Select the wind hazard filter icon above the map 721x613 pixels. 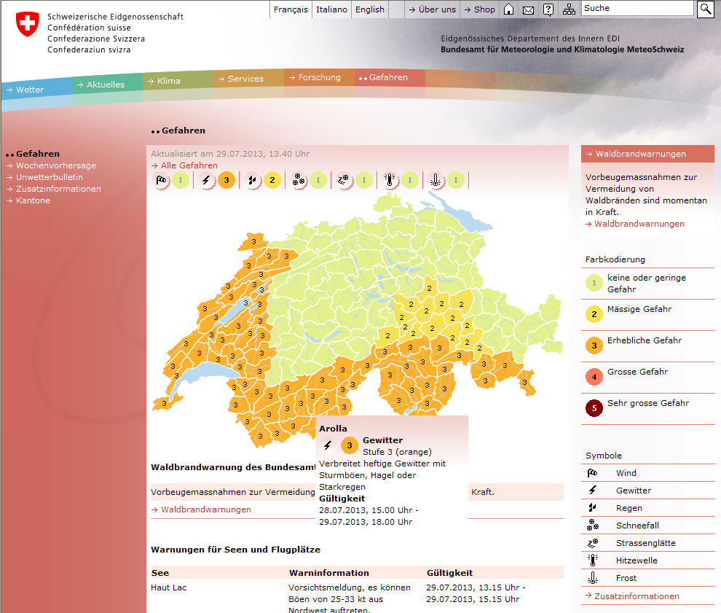(x=162, y=180)
